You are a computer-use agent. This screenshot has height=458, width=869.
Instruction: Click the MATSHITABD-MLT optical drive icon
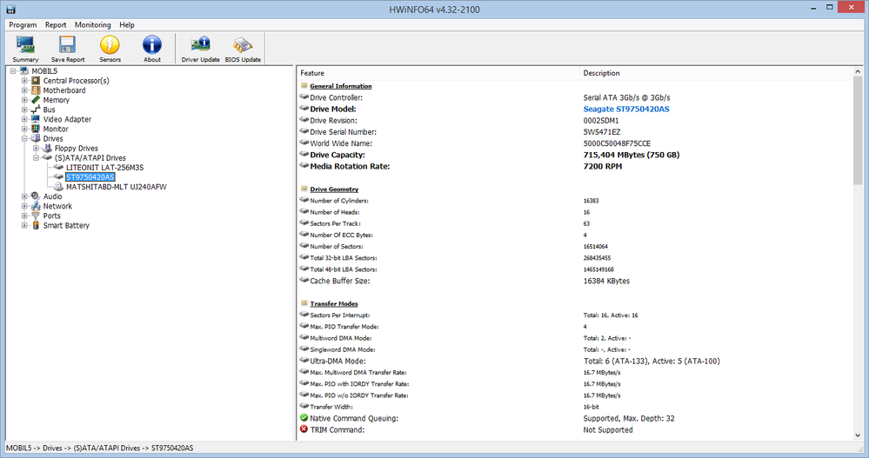pyautogui.click(x=59, y=187)
